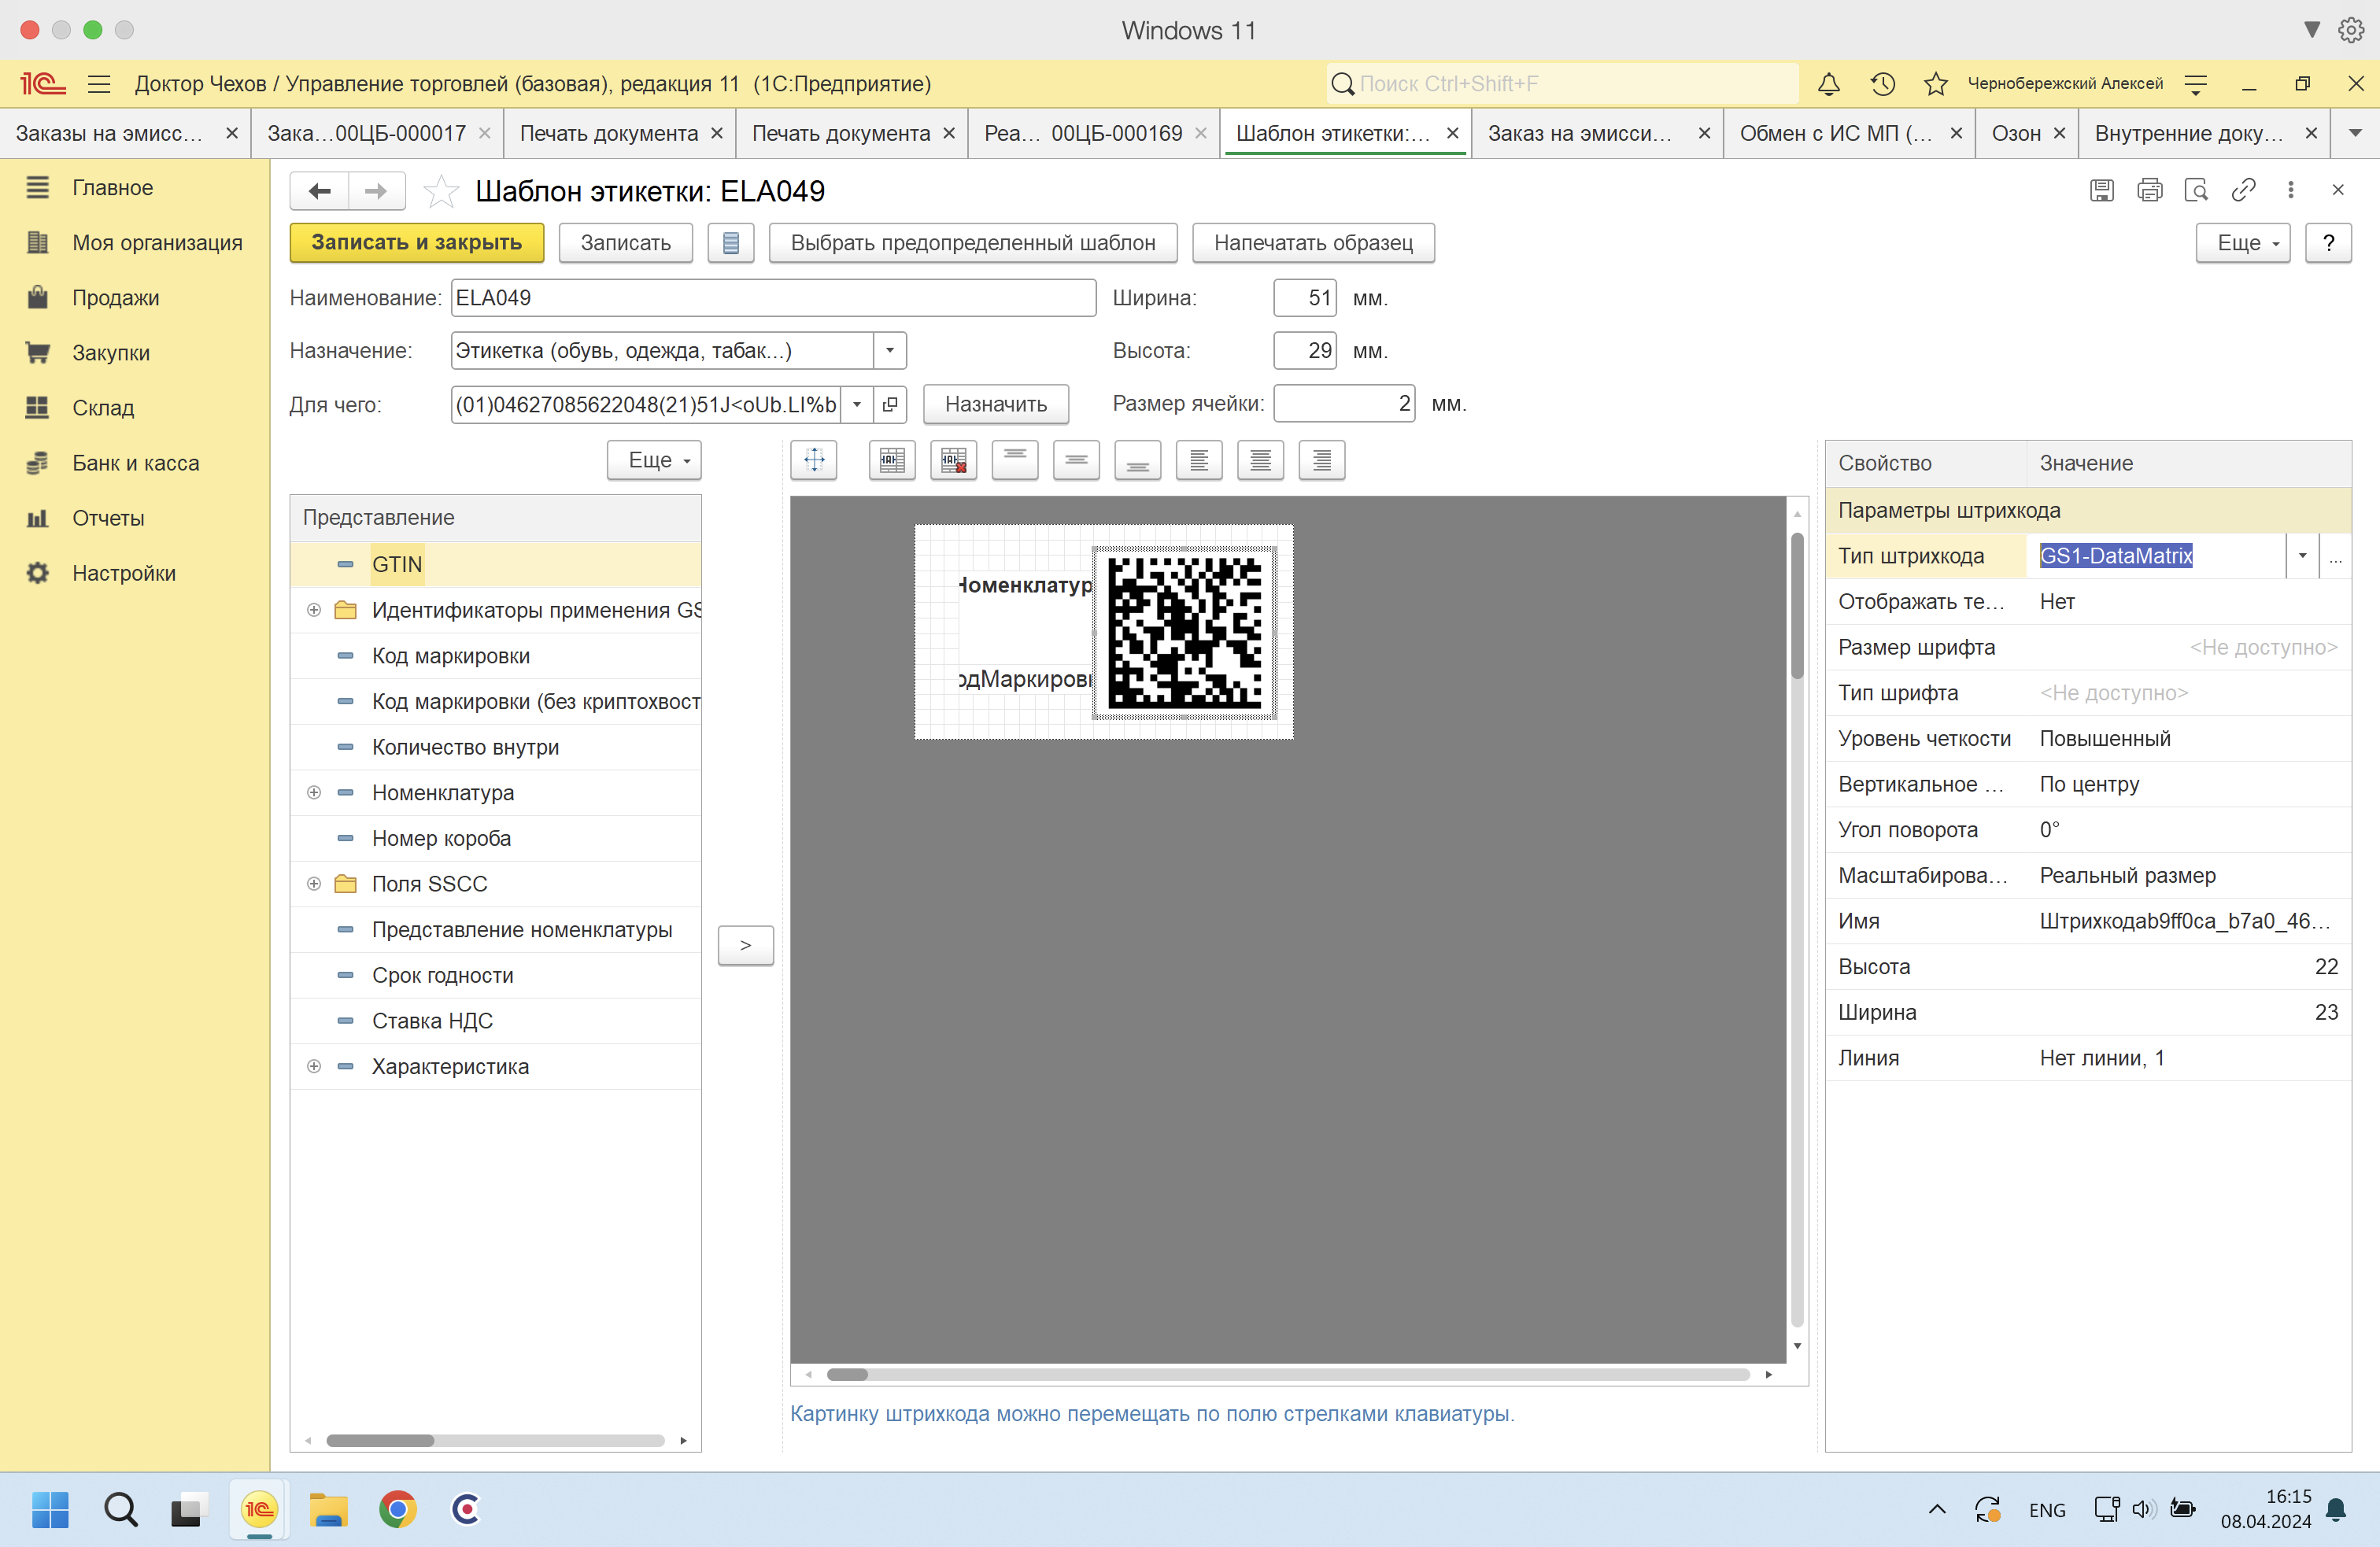Add template to favorites star

tap(440, 191)
